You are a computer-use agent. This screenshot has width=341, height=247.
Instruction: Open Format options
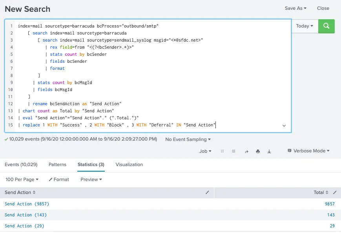59,179
